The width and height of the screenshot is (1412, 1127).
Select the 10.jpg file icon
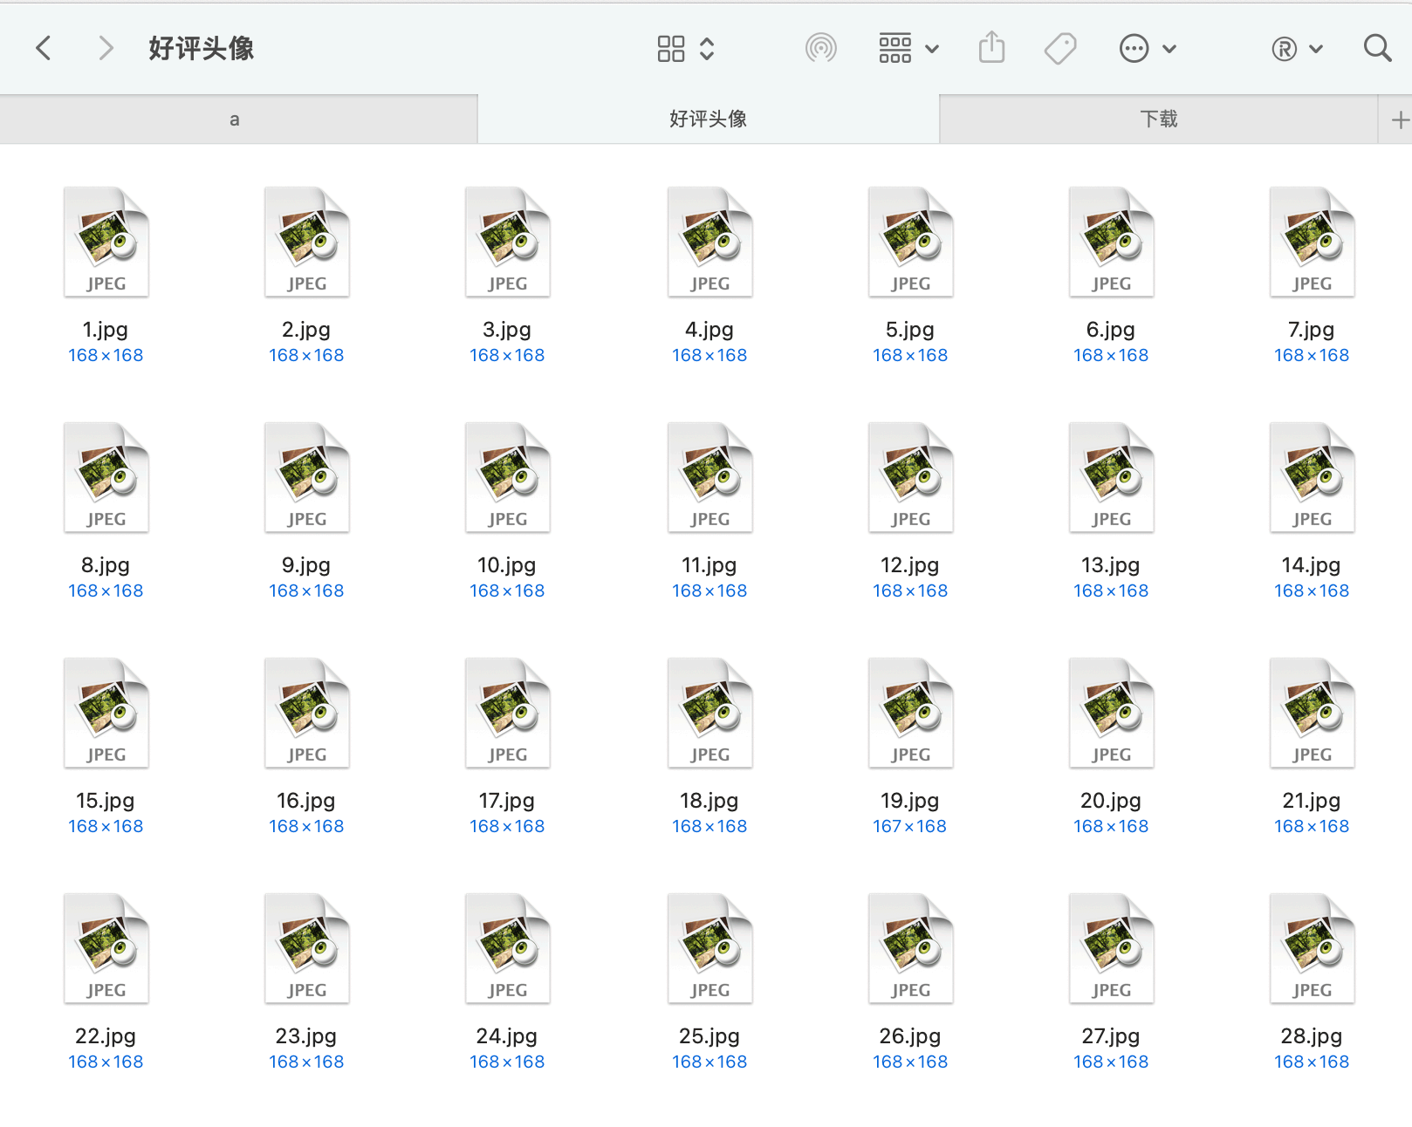click(508, 477)
